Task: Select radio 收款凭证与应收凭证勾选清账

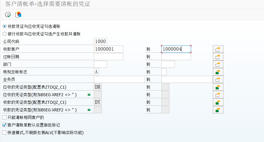Action: point(5,26)
